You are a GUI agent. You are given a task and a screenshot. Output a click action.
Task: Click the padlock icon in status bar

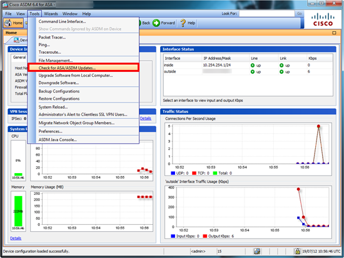tap(297, 251)
